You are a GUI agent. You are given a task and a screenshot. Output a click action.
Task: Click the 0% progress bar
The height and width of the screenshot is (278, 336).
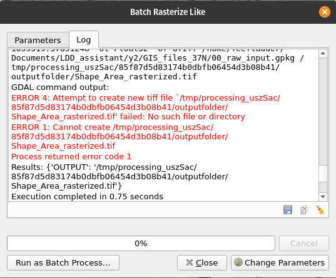click(141, 244)
